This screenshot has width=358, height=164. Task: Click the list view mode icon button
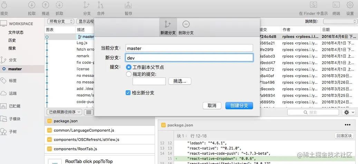point(89,112)
